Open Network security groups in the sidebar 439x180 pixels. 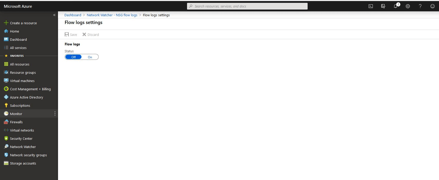(28, 155)
